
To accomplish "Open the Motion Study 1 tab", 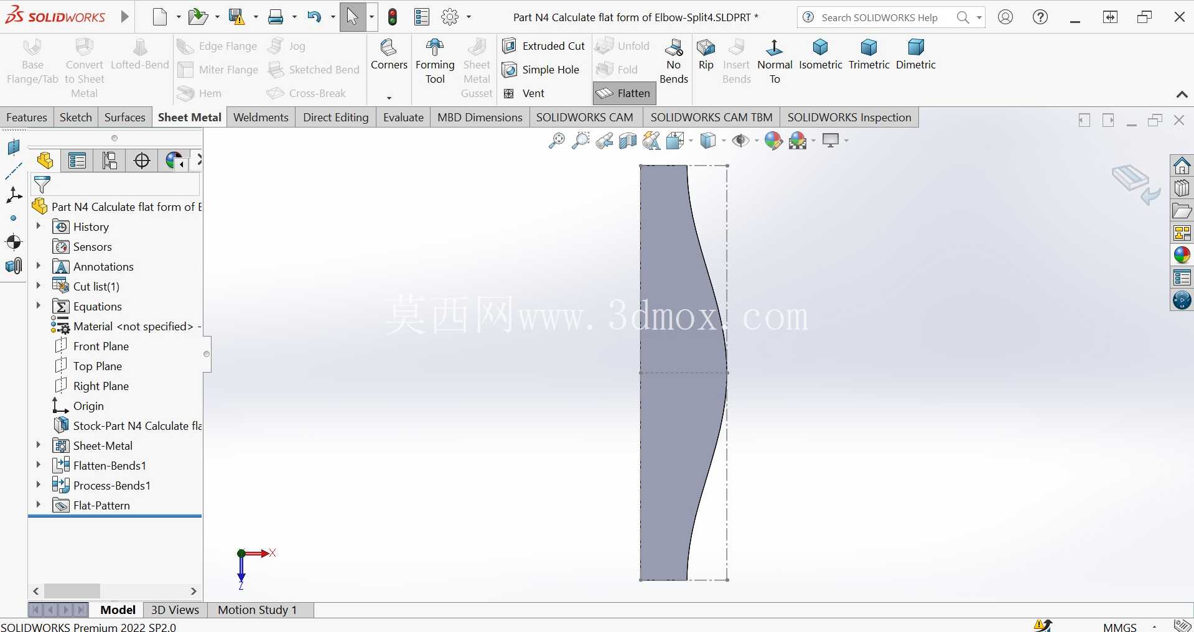I will point(258,610).
